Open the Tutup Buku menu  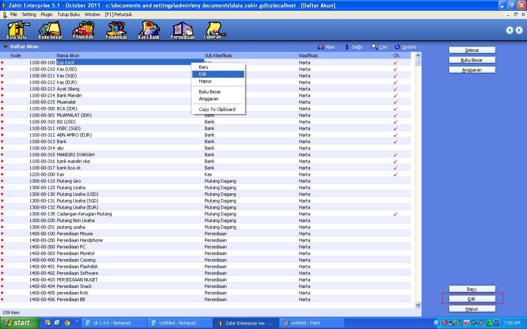click(x=68, y=14)
